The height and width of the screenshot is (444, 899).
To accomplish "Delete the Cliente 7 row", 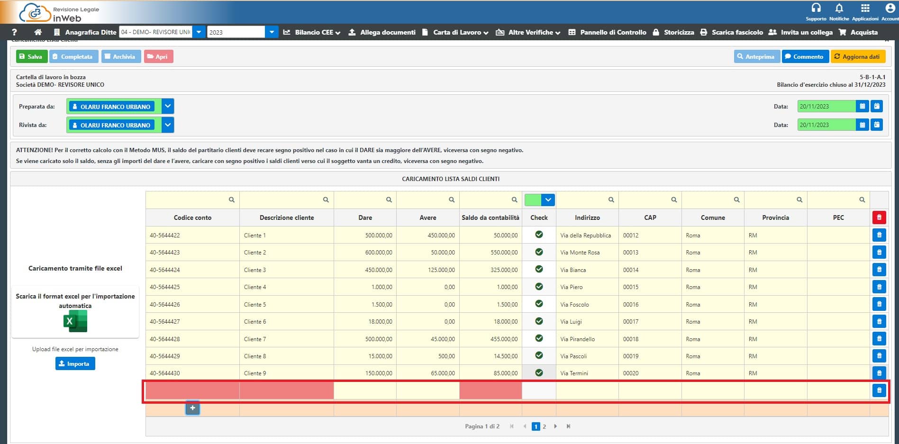I will (879, 339).
